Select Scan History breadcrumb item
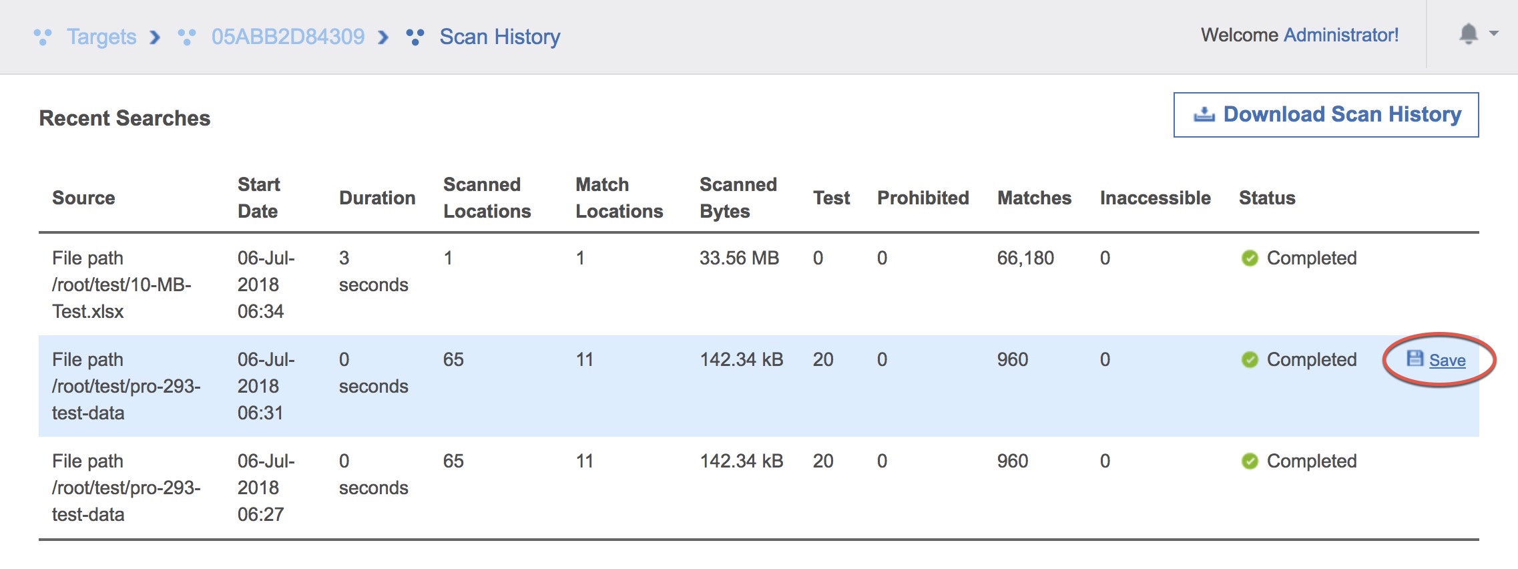1518x569 pixels. click(499, 37)
